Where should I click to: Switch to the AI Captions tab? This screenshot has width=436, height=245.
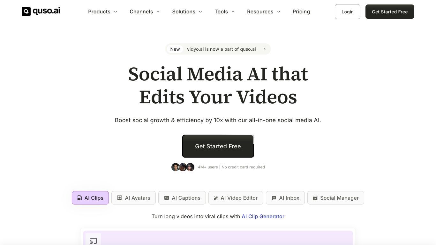tap(182, 198)
